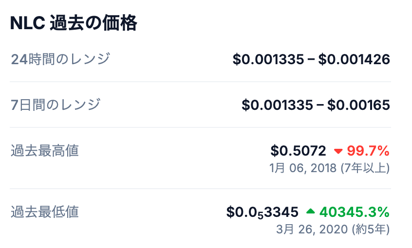This screenshot has width=412, height=248.
Task: Click the date 3月 26, 2020
Action: coord(312,229)
